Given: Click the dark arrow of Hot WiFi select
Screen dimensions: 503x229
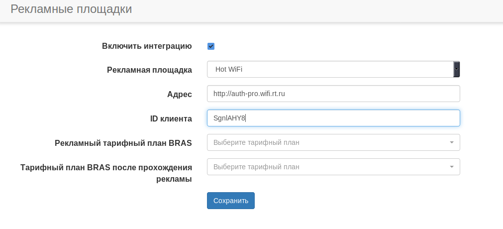Looking at the screenshot, I should tap(457, 69).
